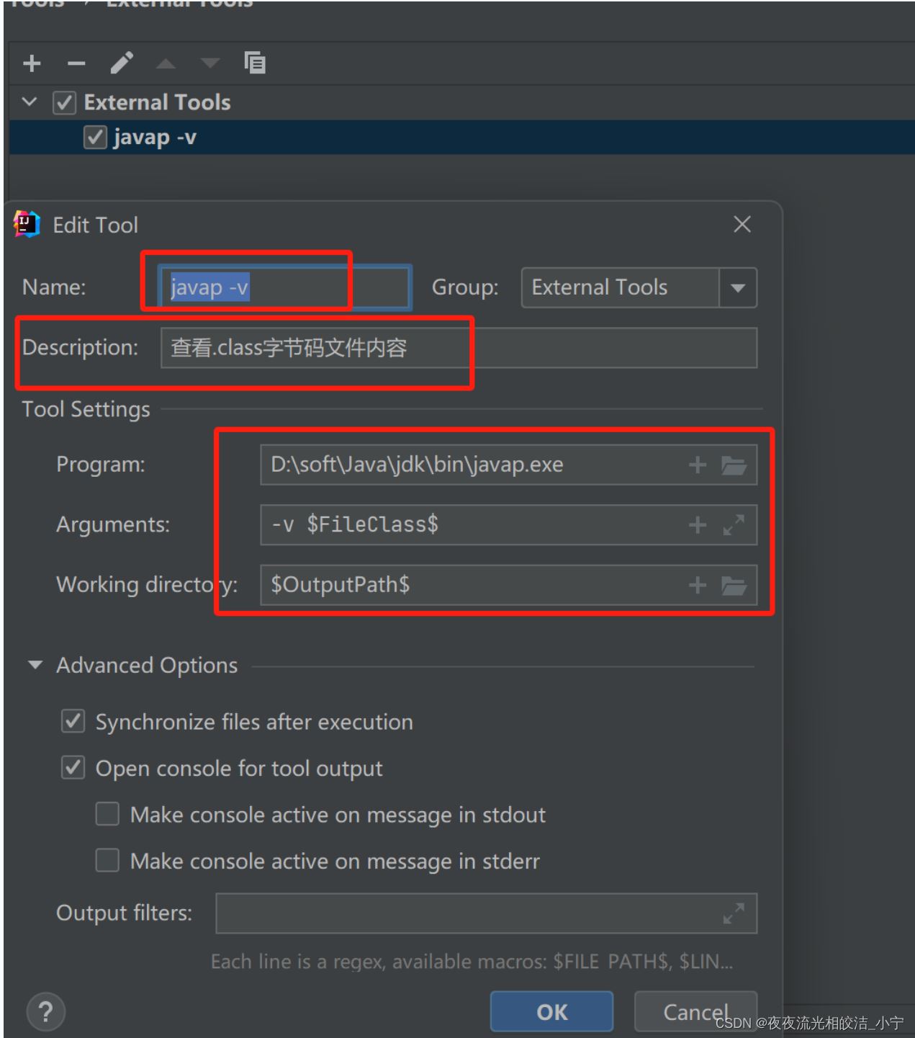Viewport: 915px width, 1038px height.
Task: Toggle Open console for tool output
Action: (x=73, y=768)
